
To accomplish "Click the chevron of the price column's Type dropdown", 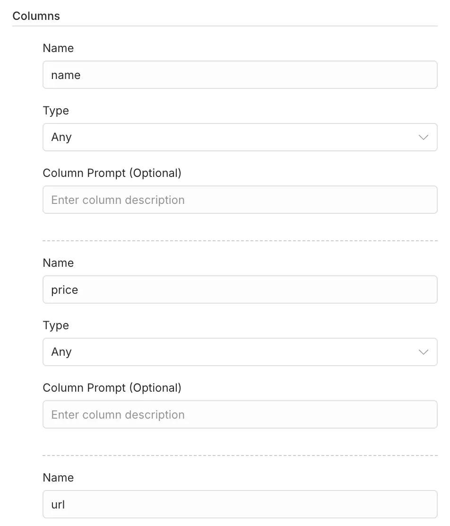I will 423,352.
